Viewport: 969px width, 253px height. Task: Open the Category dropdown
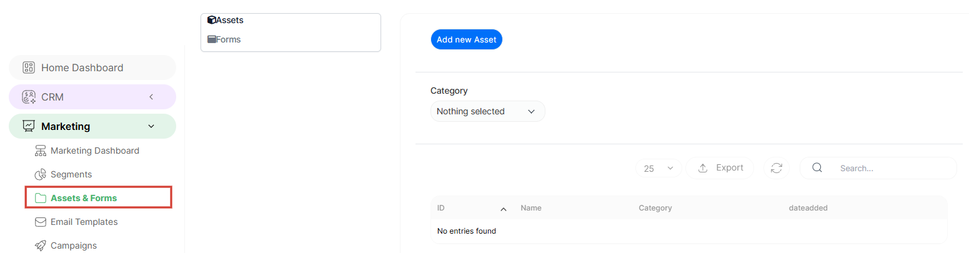(487, 111)
